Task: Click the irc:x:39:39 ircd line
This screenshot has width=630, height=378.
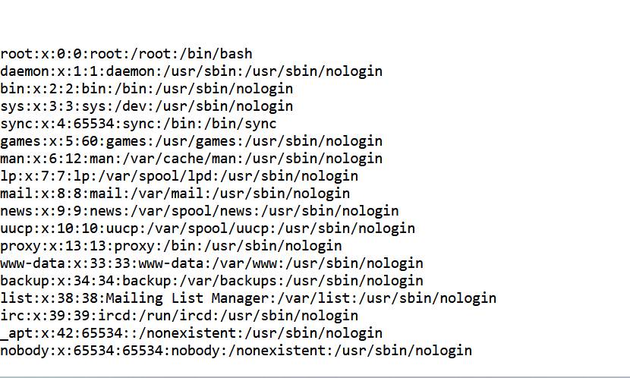Action: [178, 316]
